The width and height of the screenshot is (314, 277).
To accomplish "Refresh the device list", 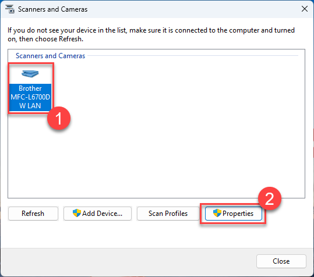I will click(x=33, y=214).
